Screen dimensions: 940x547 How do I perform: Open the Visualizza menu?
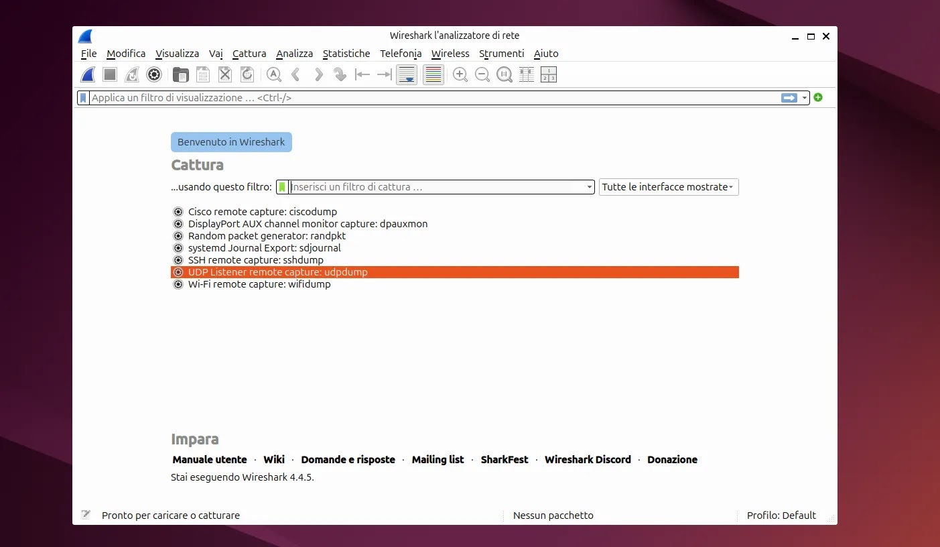[x=178, y=54]
